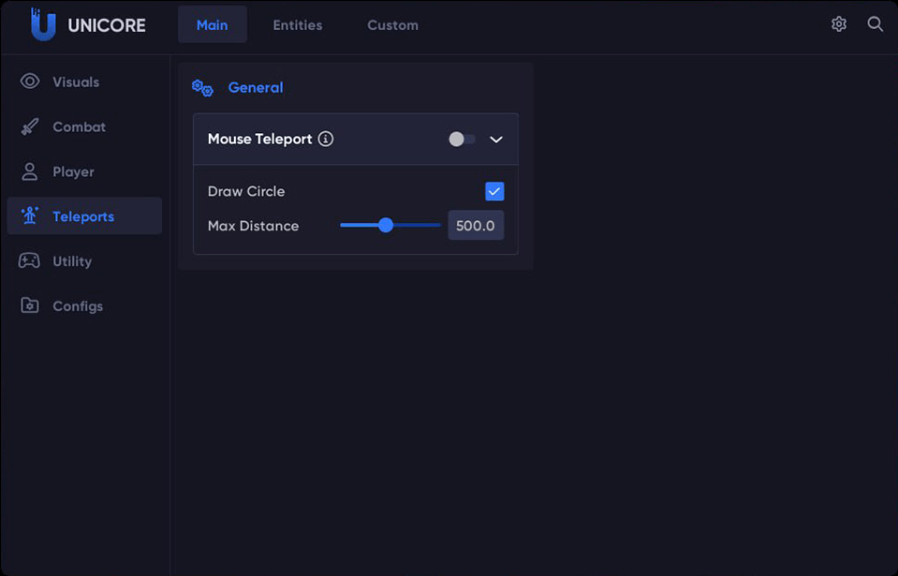
Task: Uncheck the Draw Circle checkbox
Action: click(x=493, y=191)
